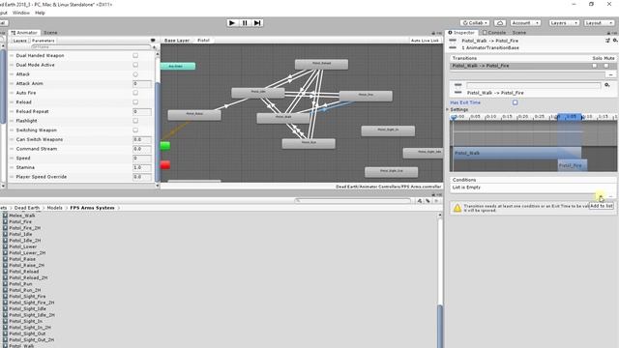The width and height of the screenshot is (619, 348).
Task: Select the Any State node
Action: pyautogui.click(x=178, y=67)
